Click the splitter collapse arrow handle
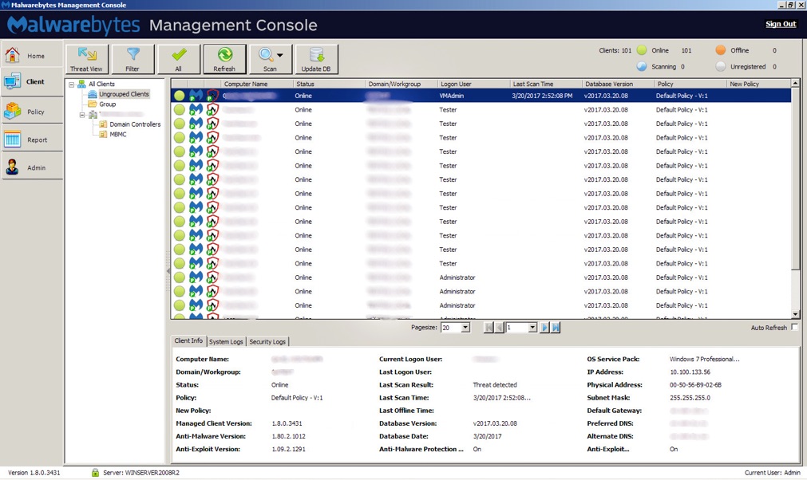The height and width of the screenshot is (480, 807). (168, 271)
